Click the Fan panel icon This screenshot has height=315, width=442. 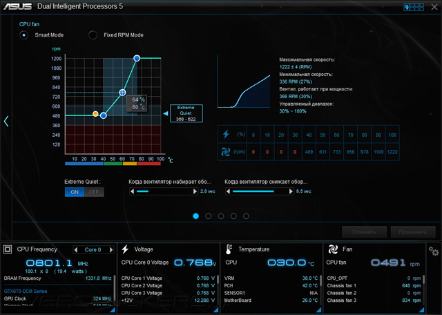pyautogui.click(x=333, y=249)
